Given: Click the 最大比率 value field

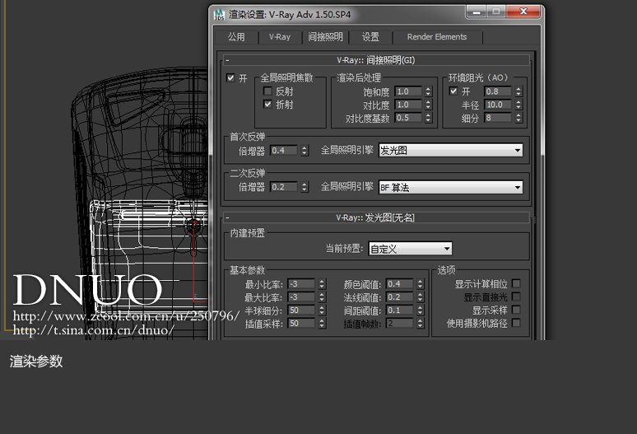Looking at the screenshot, I should [x=301, y=297].
